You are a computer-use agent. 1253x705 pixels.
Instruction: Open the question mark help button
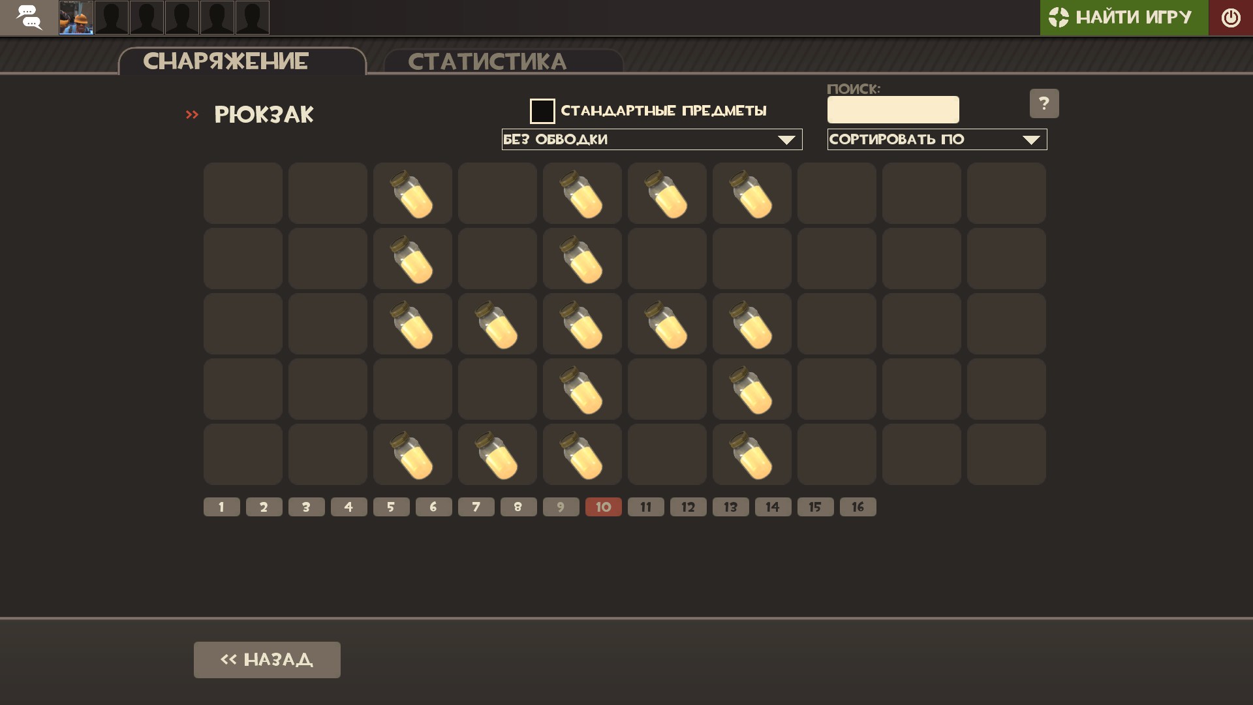tap(1044, 103)
